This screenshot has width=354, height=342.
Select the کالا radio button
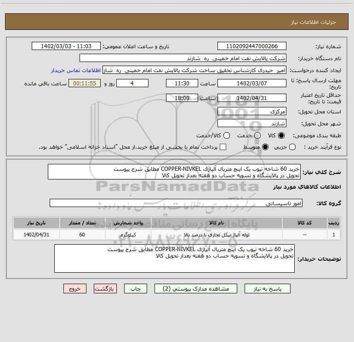point(281,135)
